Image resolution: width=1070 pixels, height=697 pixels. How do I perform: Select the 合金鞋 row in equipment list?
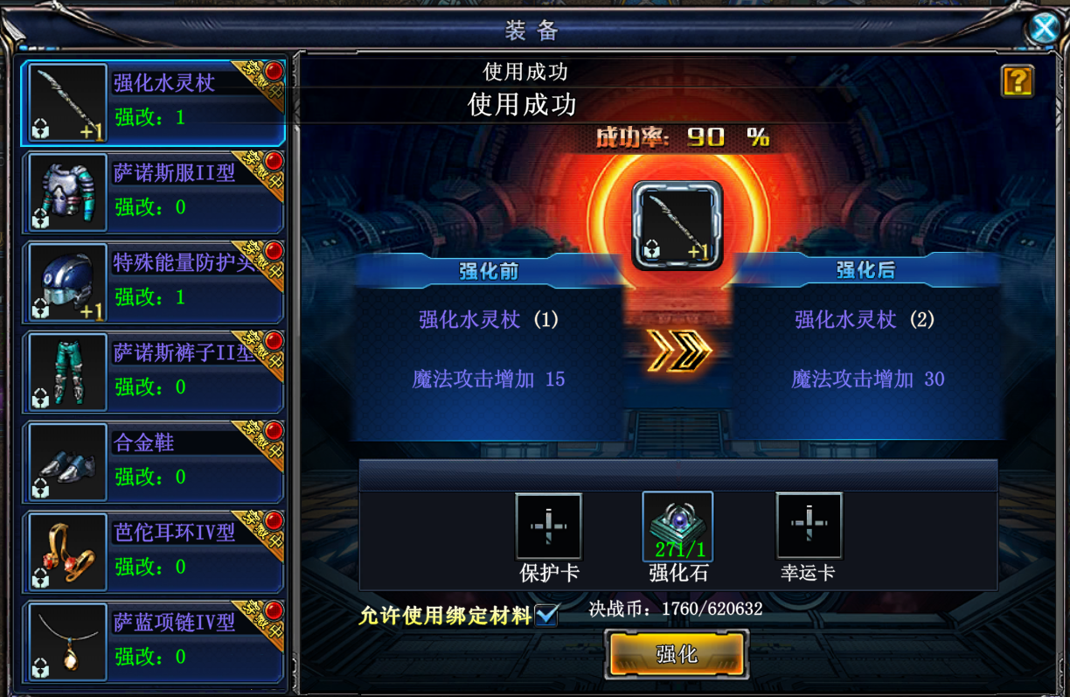point(153,463)
